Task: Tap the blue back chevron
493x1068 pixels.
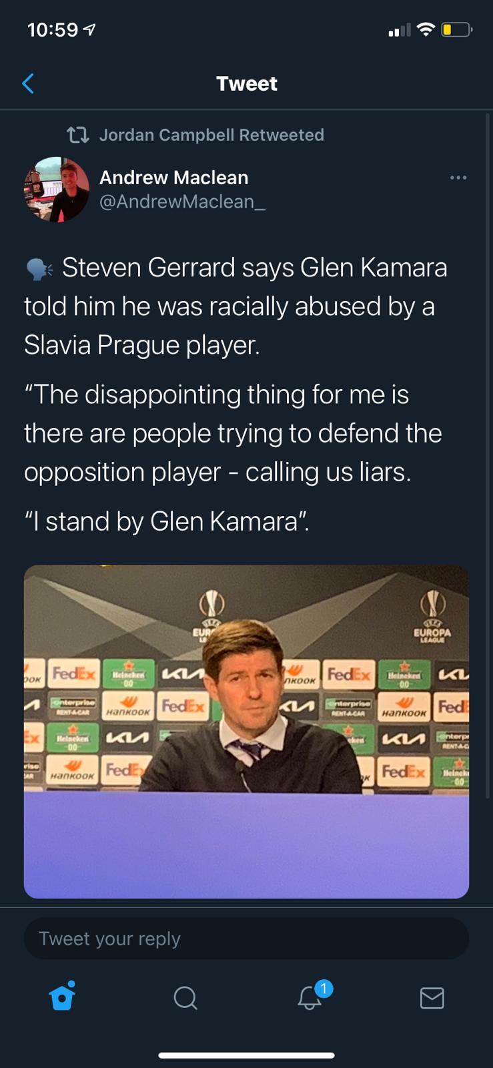Action: pos(28,83)
